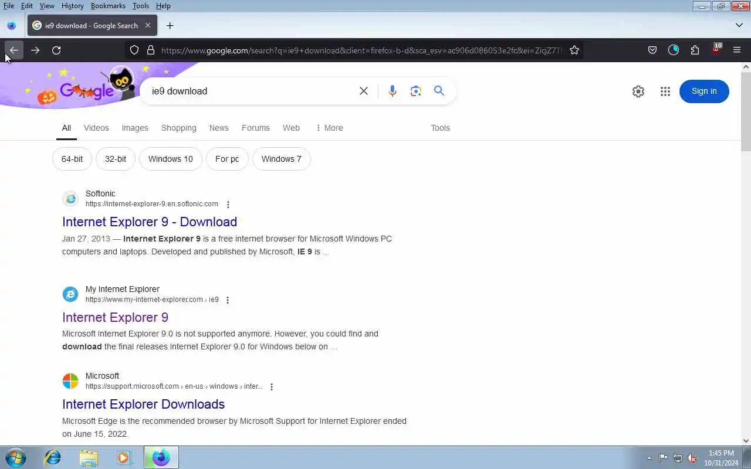Open the View menu
This screenshot has width=751, height=469.
(x=47, y=6)
